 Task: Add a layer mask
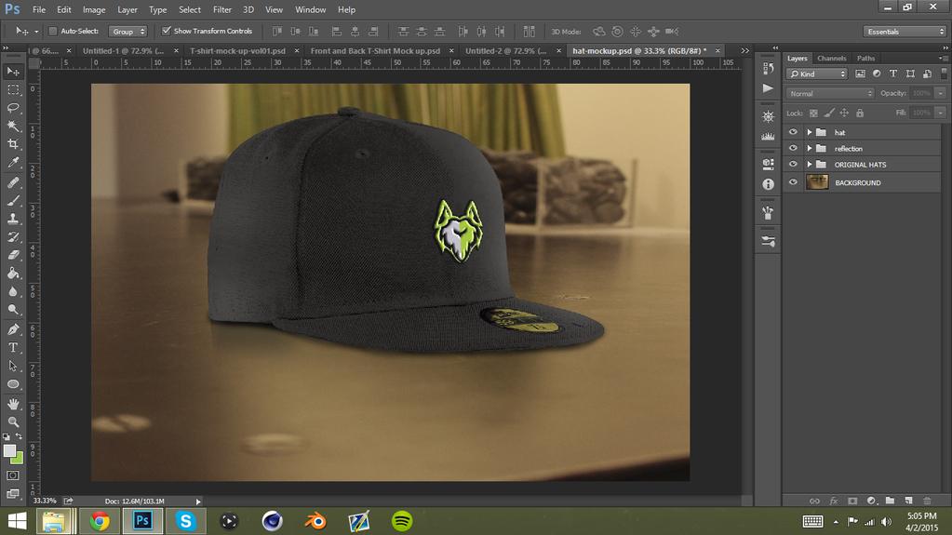point(852,501)
